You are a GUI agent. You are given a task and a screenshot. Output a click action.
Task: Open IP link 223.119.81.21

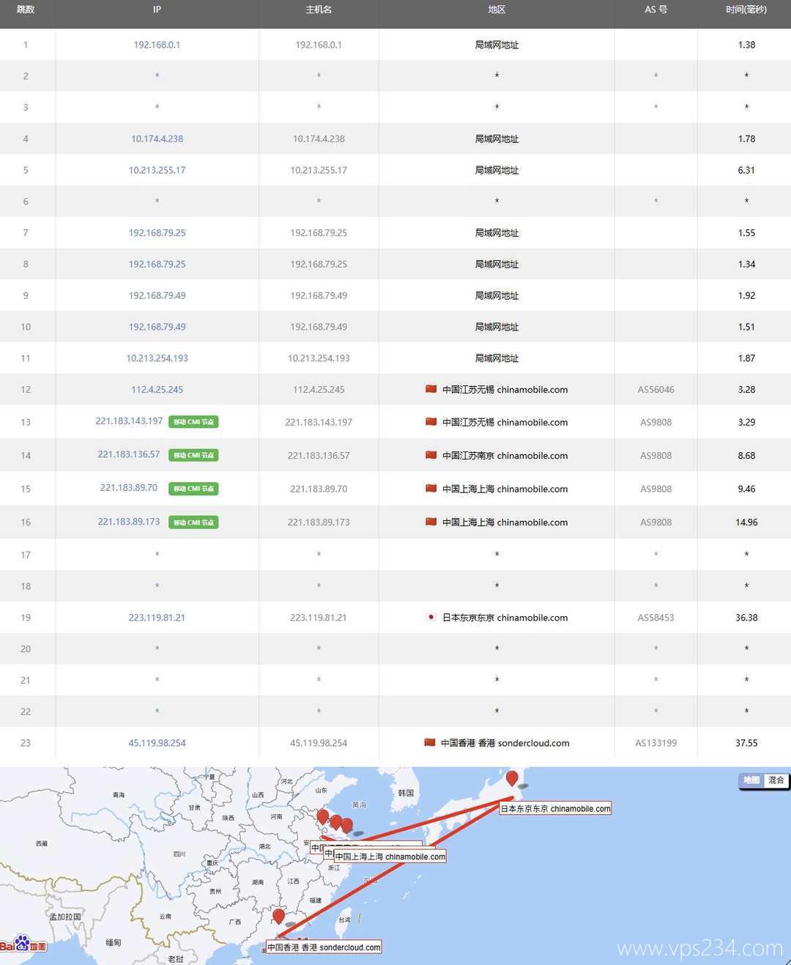(x=157, y=618)
